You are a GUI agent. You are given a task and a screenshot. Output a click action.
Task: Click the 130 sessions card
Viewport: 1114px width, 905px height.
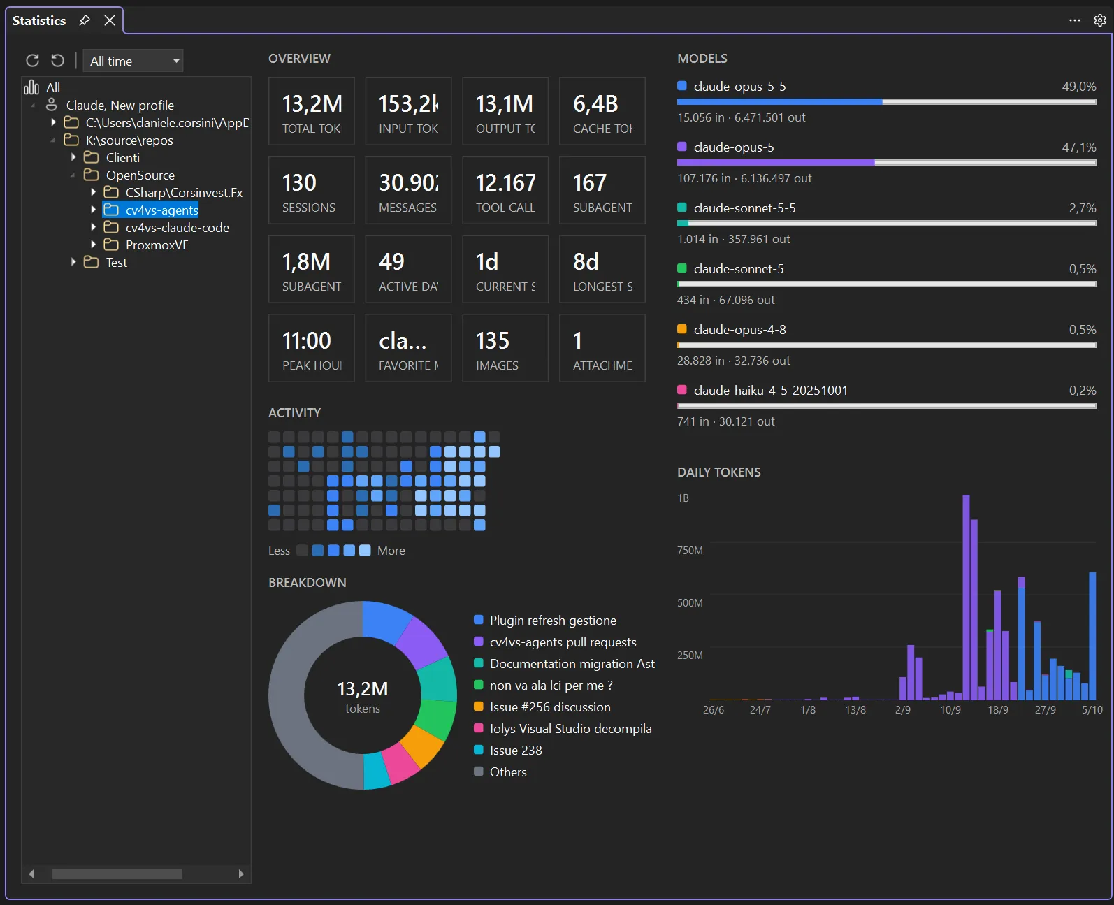point(312,190)
